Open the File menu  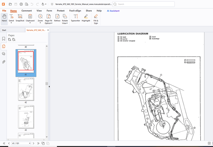coord(4,11)
